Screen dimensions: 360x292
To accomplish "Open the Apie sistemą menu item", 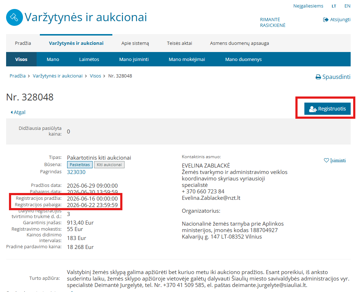I will 135,43.
